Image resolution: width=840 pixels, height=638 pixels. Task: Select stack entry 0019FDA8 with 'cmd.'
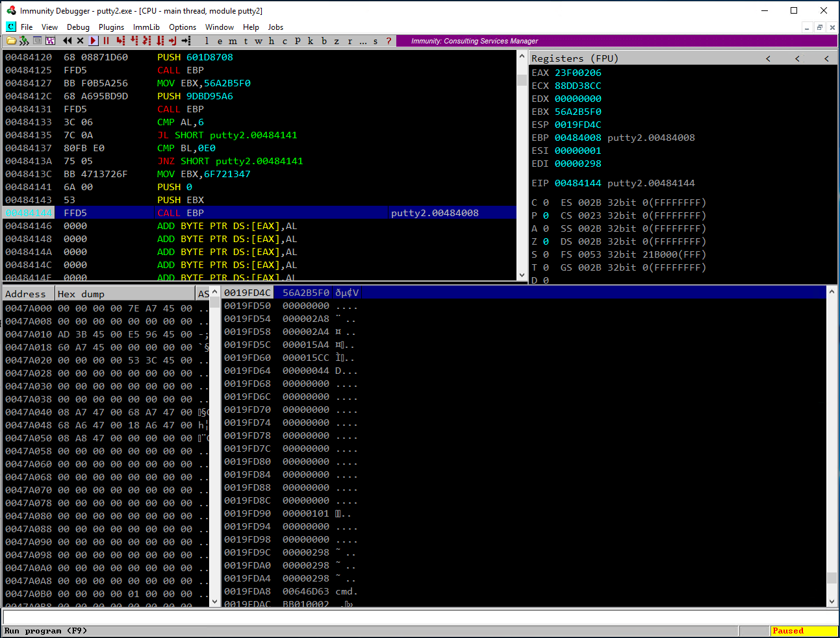click(x=524, y=591)
